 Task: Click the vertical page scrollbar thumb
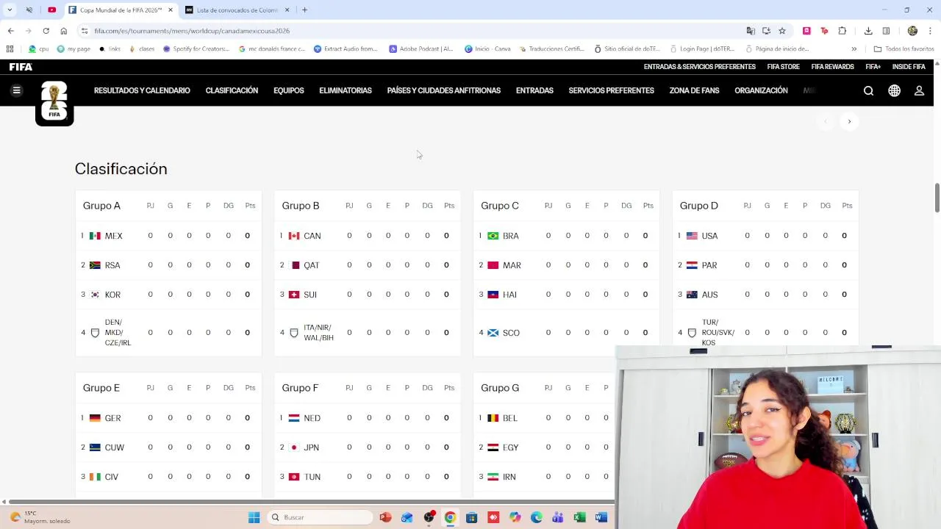point(937,197)
